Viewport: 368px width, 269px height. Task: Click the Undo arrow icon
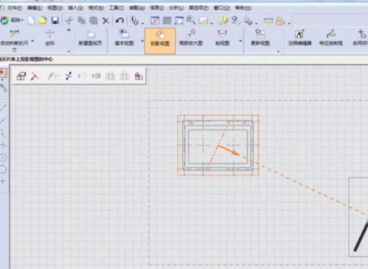tap(120, 21)
